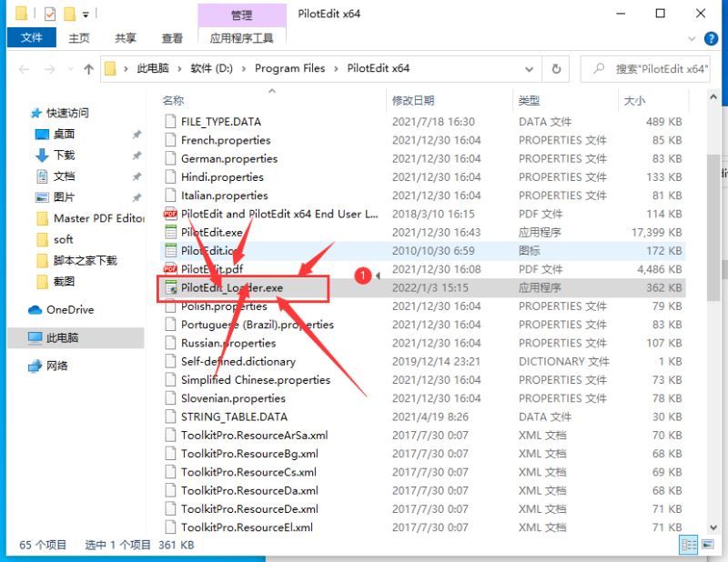
Task: Switch to the 查看 ribbon tab
Action: click(172, 38)
